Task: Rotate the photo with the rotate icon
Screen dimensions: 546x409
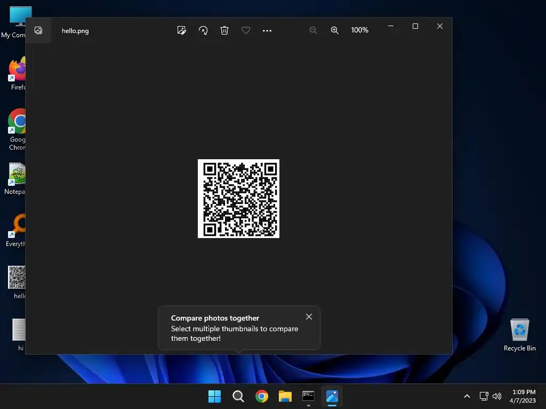Action: click(203, 30)
